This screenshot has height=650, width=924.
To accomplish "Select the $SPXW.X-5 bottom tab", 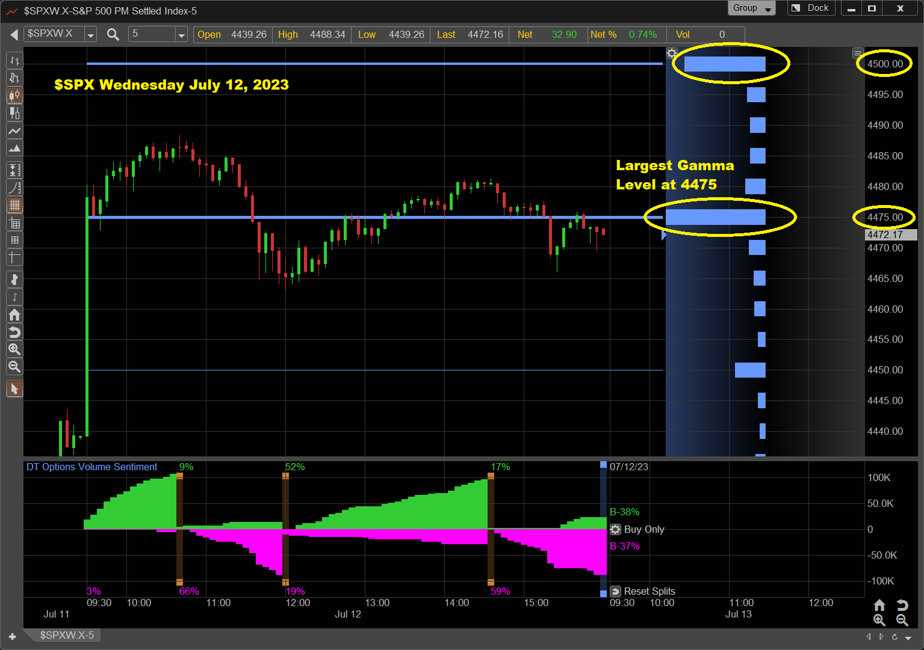I will point(67,635).
